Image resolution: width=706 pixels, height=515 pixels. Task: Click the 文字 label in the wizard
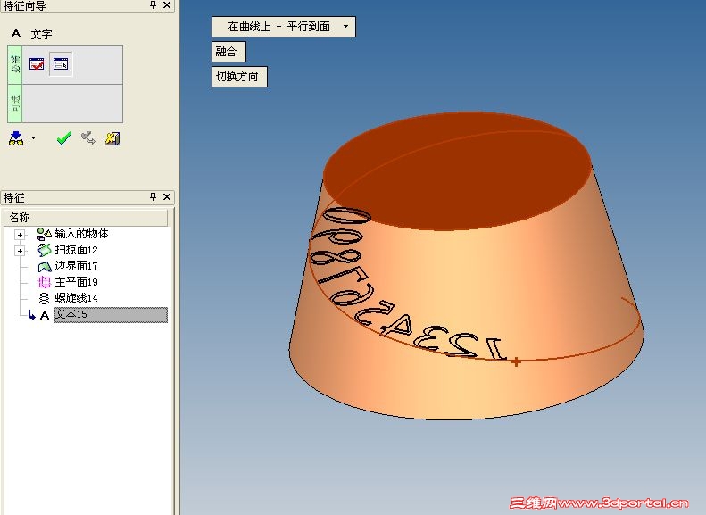[41, 34]
